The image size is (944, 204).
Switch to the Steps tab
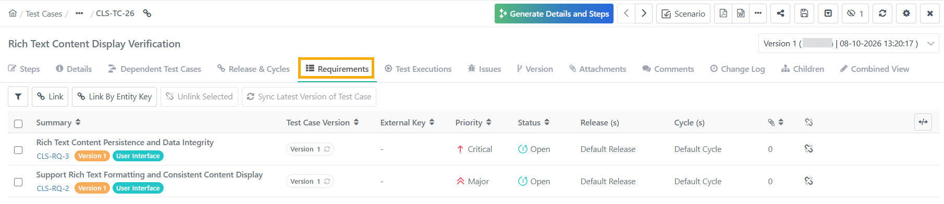coord(24,69)
